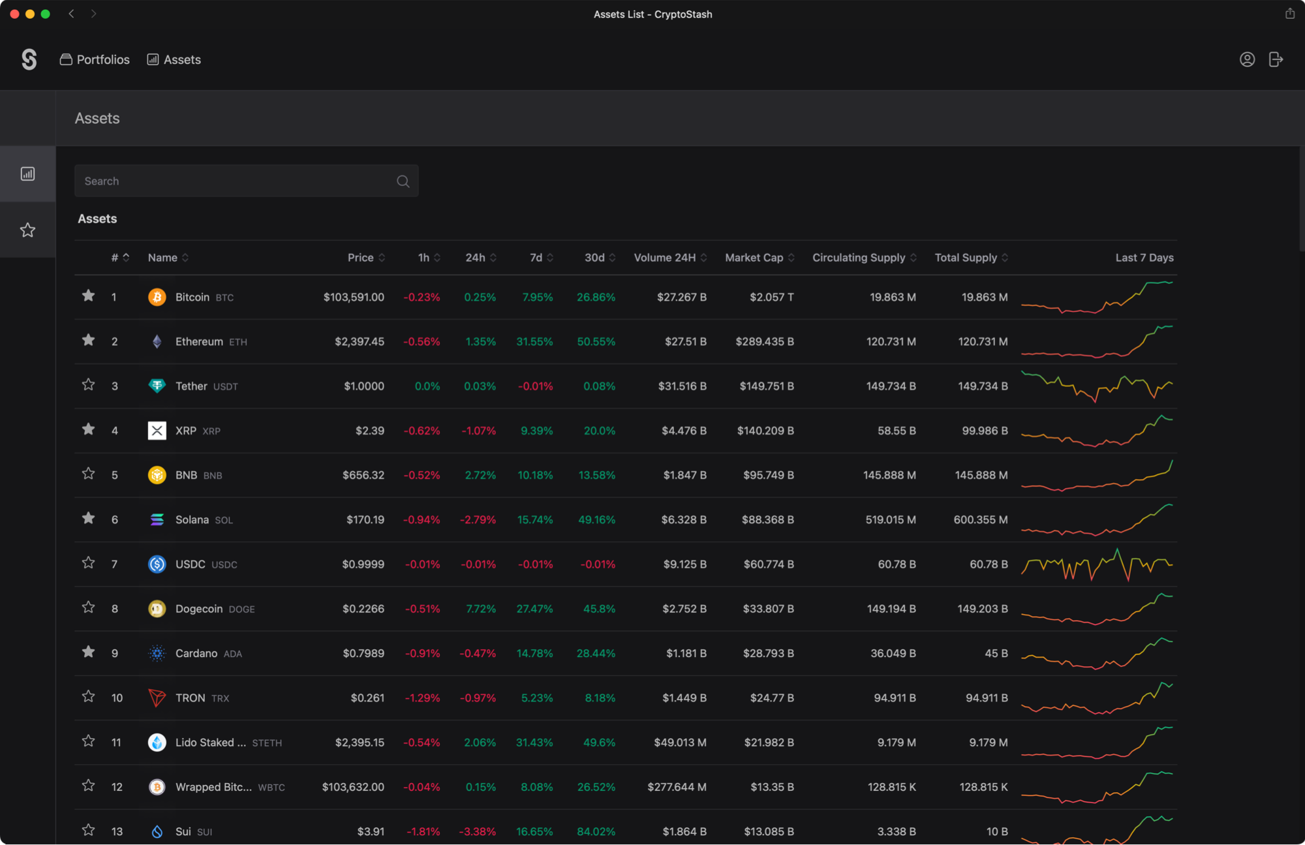Click the Bitcoin coin logo
The height and width of the screenshot is (845, 1305).
[x=157, y=297]
